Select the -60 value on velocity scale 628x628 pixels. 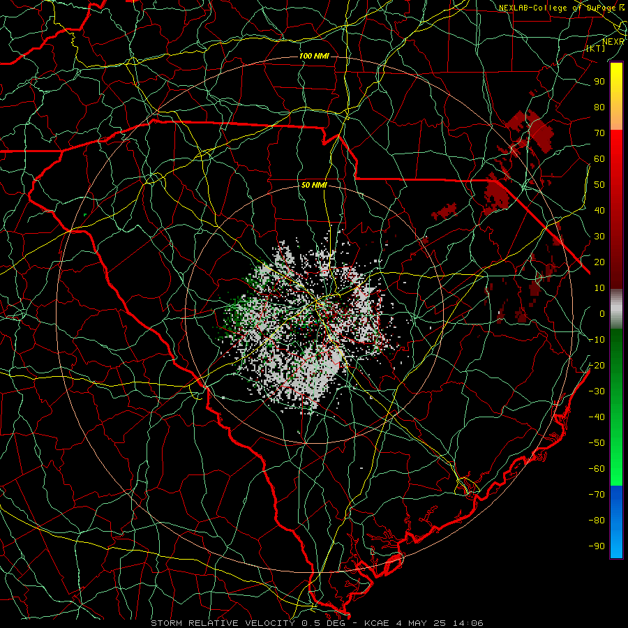coord(597,469)
